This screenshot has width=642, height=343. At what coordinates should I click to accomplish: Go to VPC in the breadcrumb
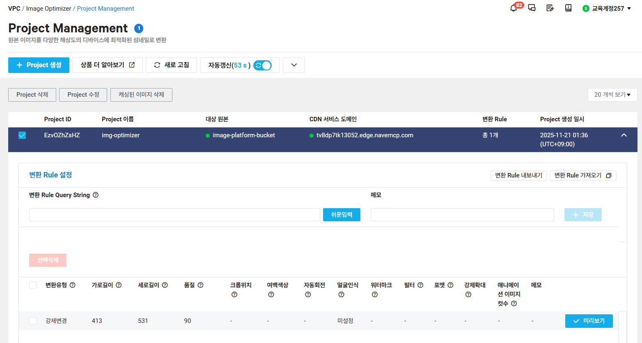pyautogui.click(x=14, y=9)
